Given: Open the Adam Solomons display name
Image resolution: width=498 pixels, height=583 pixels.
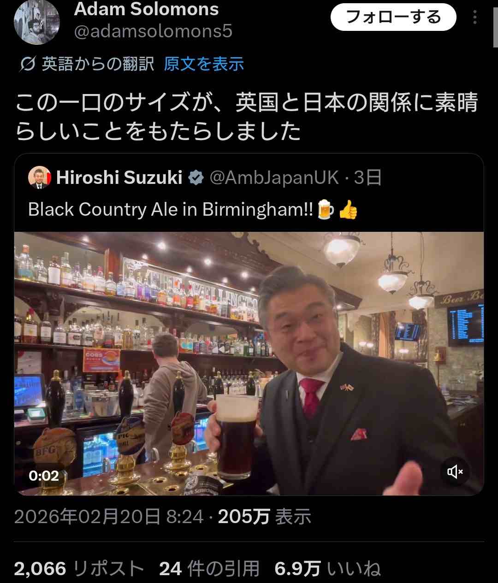Looking at the screenshot, I should tap(146, 9).
